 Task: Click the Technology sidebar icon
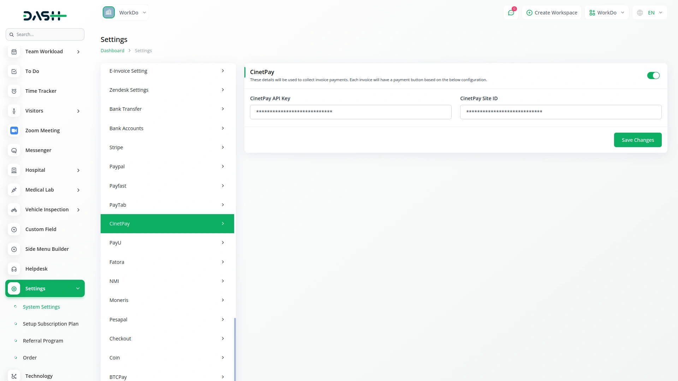[14, 376]
